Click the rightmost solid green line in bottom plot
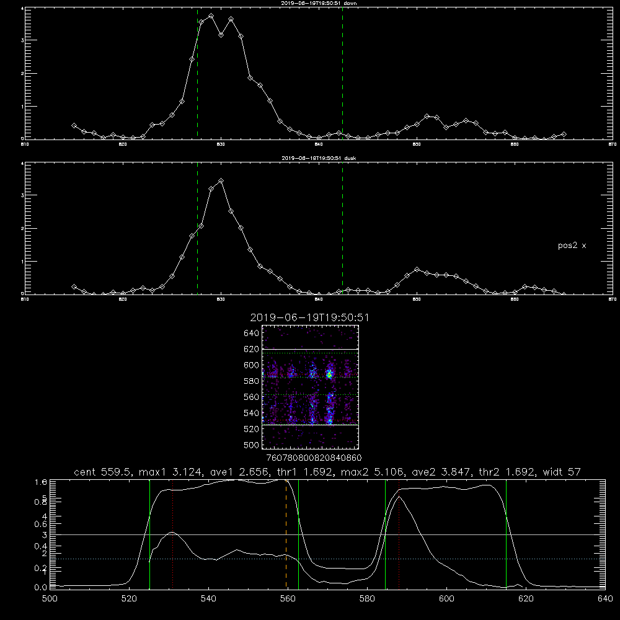 506,534
